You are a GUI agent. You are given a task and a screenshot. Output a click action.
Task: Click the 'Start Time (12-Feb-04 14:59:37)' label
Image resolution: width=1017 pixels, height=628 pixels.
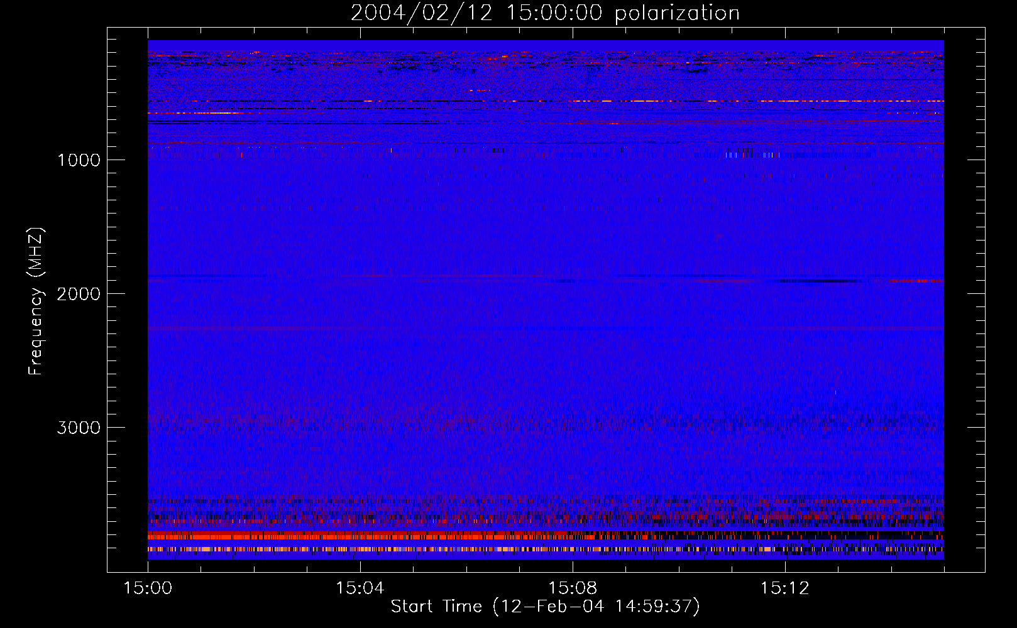click(x=546, y=607)
